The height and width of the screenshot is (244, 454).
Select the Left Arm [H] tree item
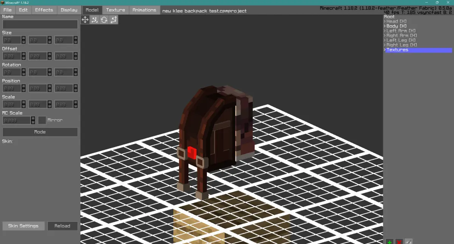[401, 31]
